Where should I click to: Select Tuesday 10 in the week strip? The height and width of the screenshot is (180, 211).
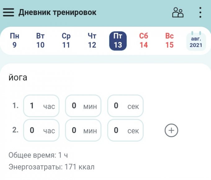(x=40, y=41)
